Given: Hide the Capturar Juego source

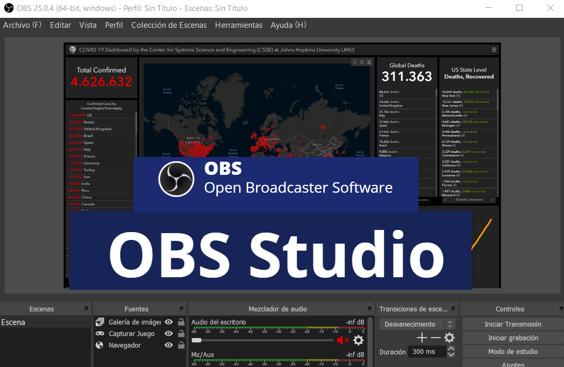Looking at the screenshot, I should point(168,333).
